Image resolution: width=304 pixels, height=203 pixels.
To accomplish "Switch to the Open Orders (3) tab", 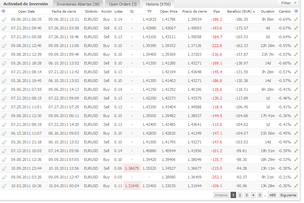I will coord(122,4).
